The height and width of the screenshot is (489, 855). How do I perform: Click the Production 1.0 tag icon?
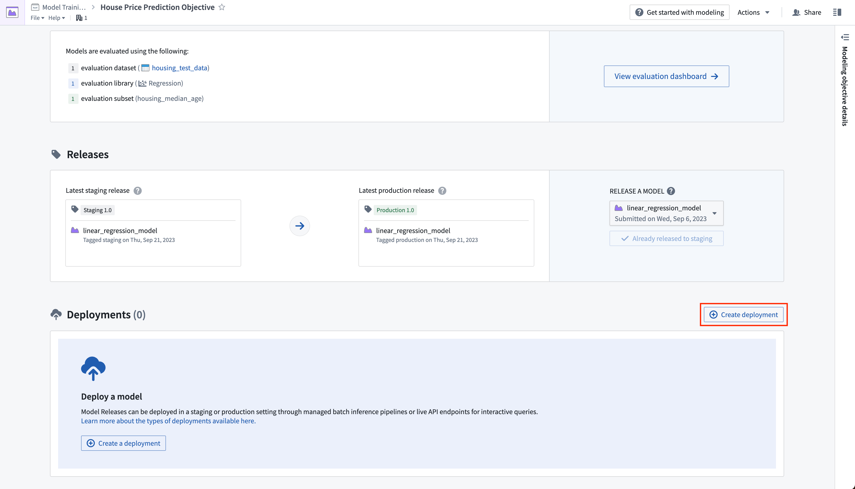(368, 210)
